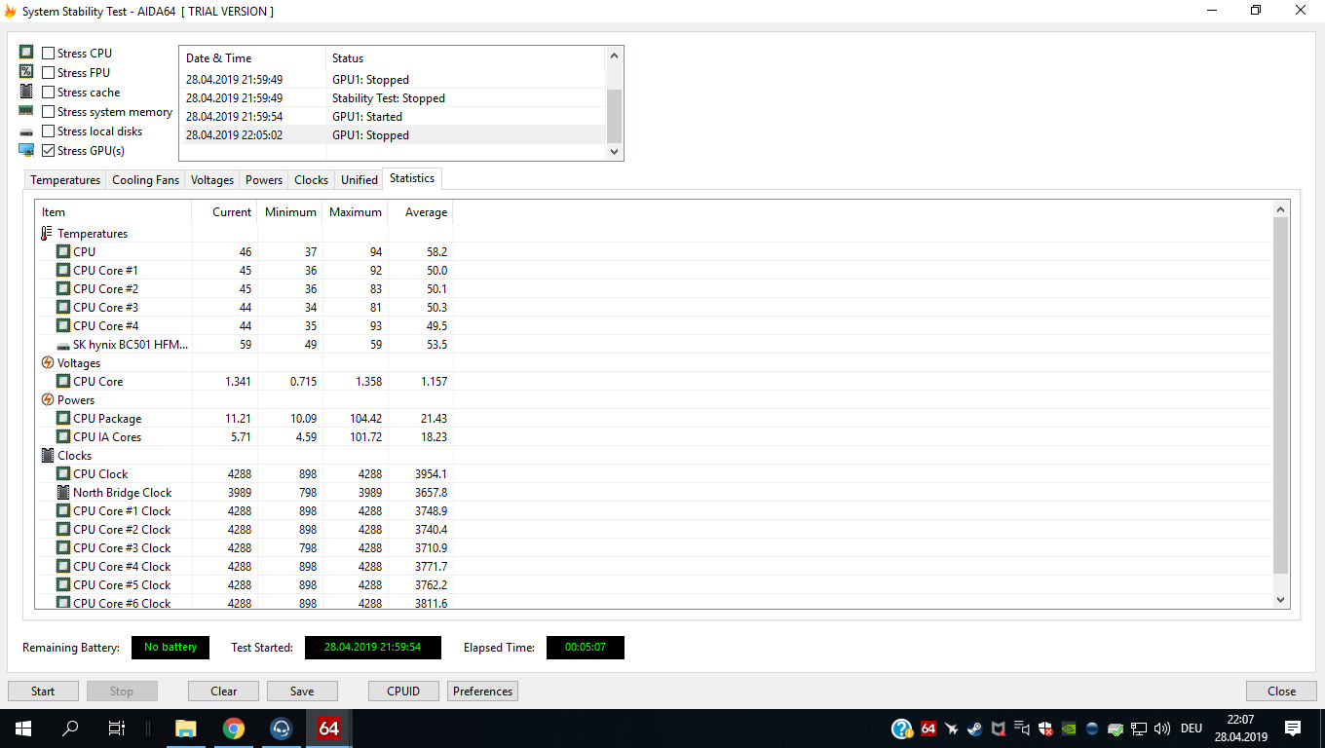This screenshot has width=1325, height=748.
Task: Click the volume speaker tray icon
Action: (x=1162, y=729)
